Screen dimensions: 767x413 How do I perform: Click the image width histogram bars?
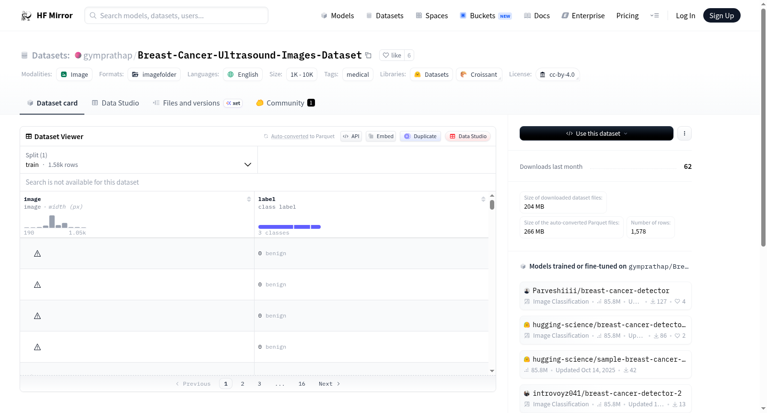tap(55, 222)
